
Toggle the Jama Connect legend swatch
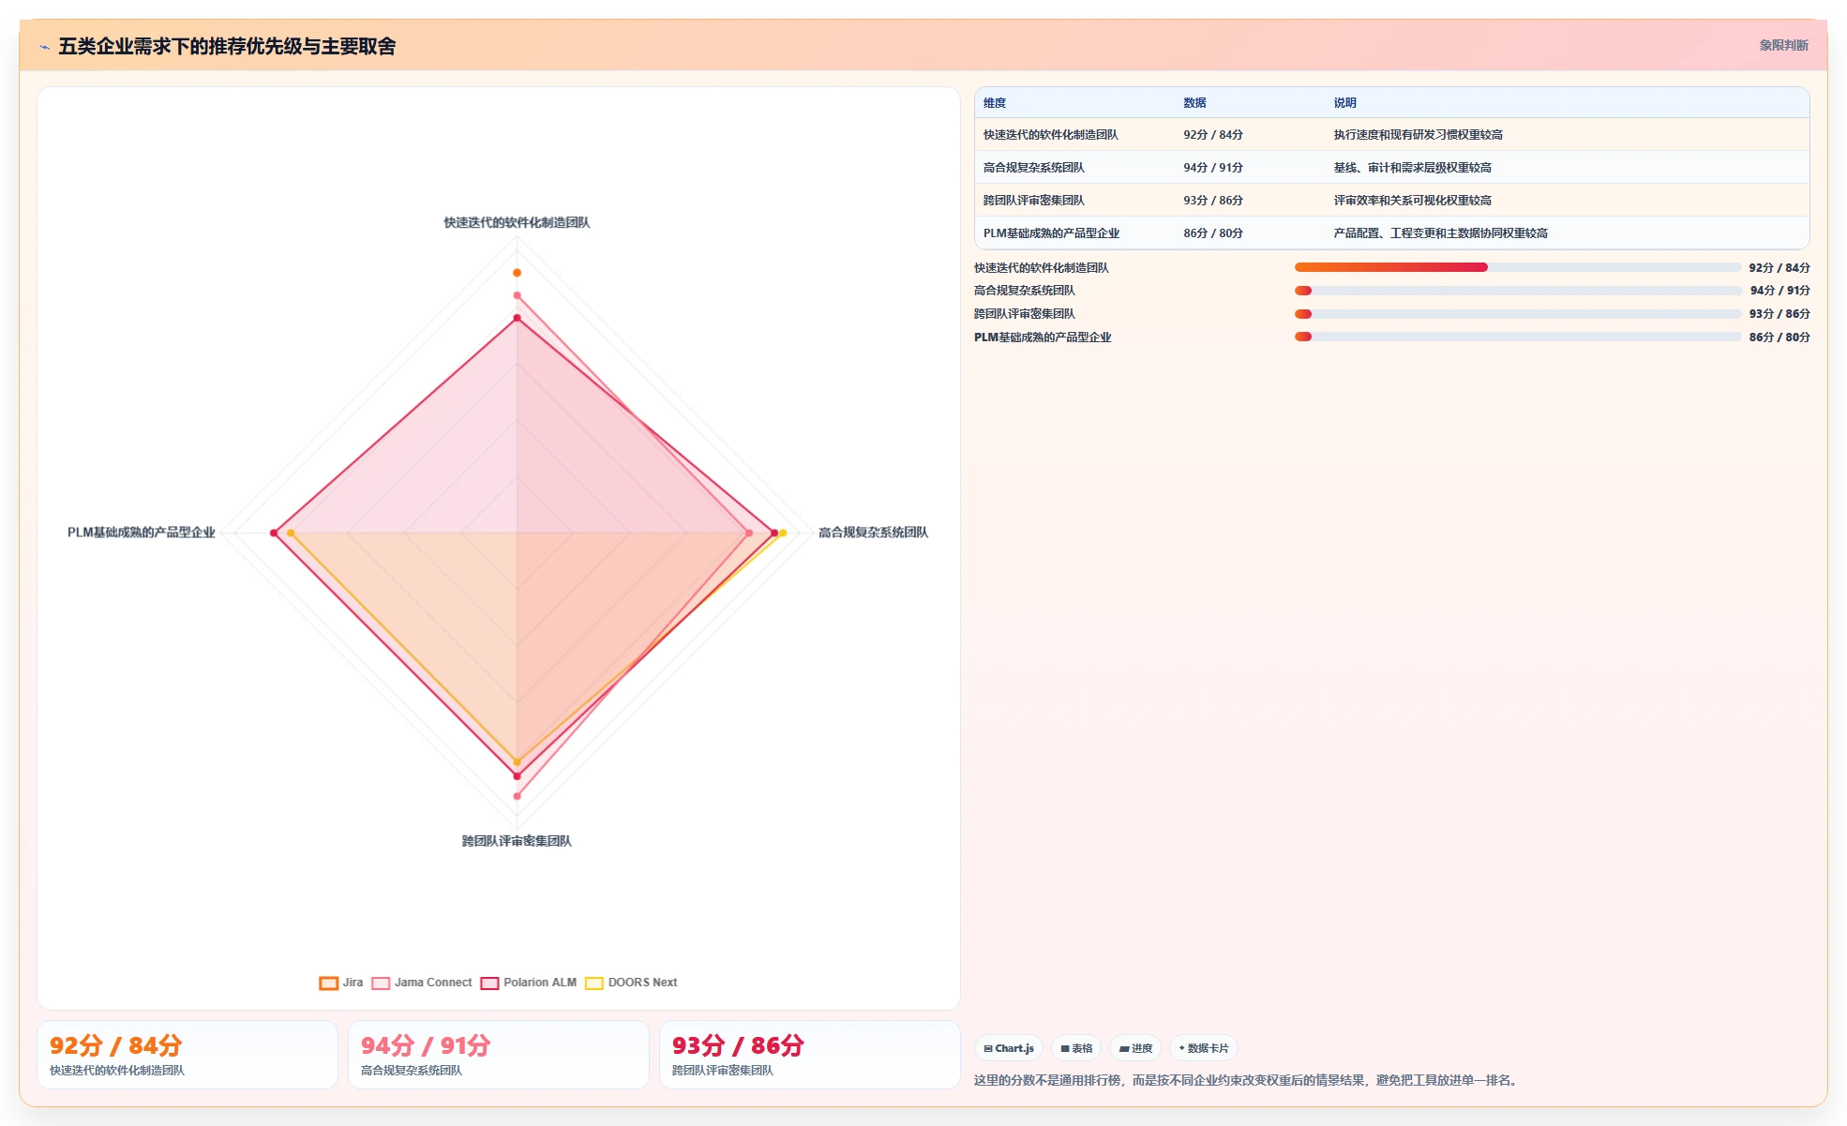[x=381, y=983]
